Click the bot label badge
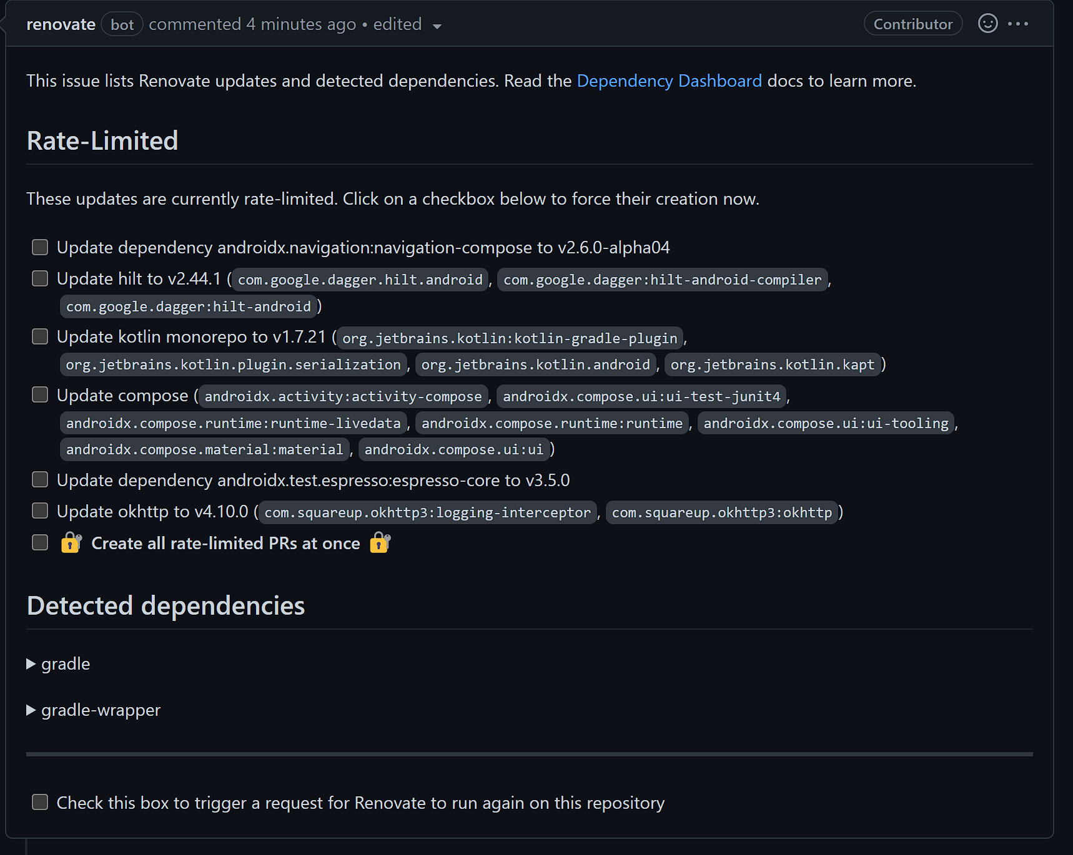 (122, 24)
